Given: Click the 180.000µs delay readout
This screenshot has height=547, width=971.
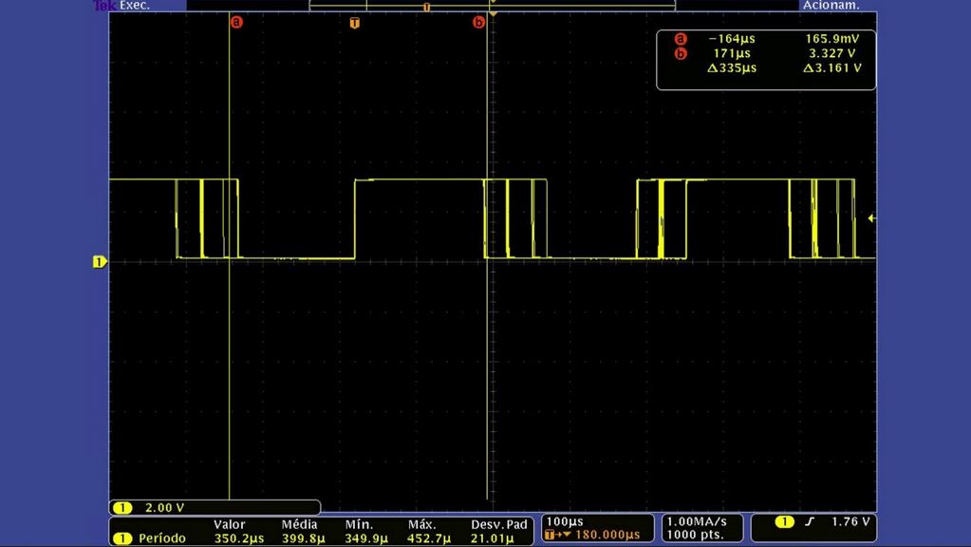Looking at the screenshot, I should (x=607, y=534).
